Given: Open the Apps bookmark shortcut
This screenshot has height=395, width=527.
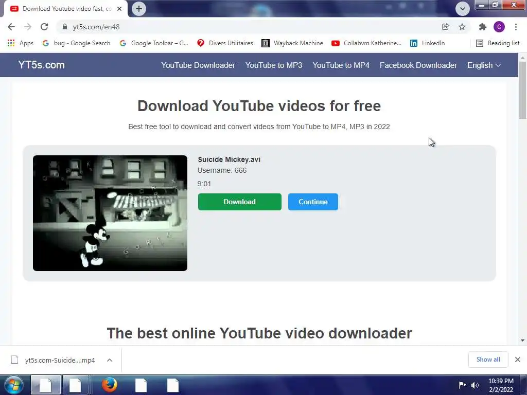Looking at the screenshot, I should click(x=21, y=43).
